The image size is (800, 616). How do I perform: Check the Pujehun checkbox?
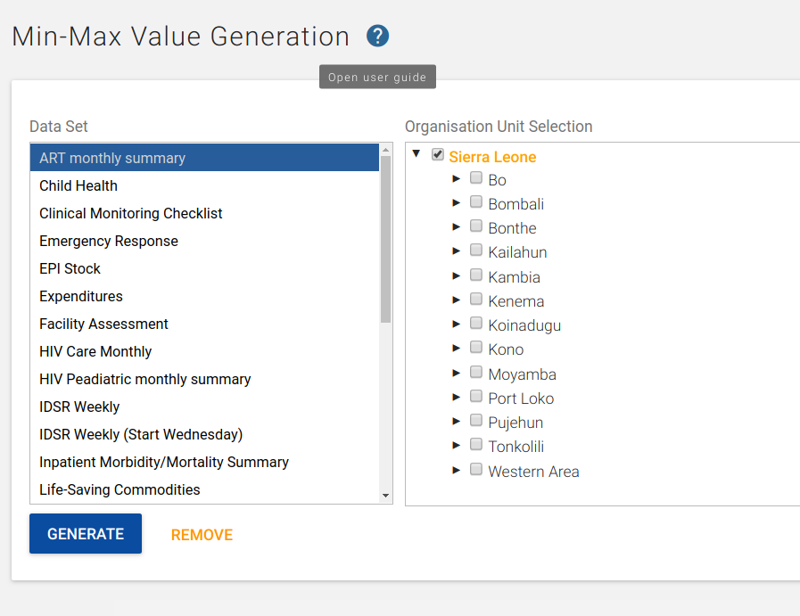point(476,420)
